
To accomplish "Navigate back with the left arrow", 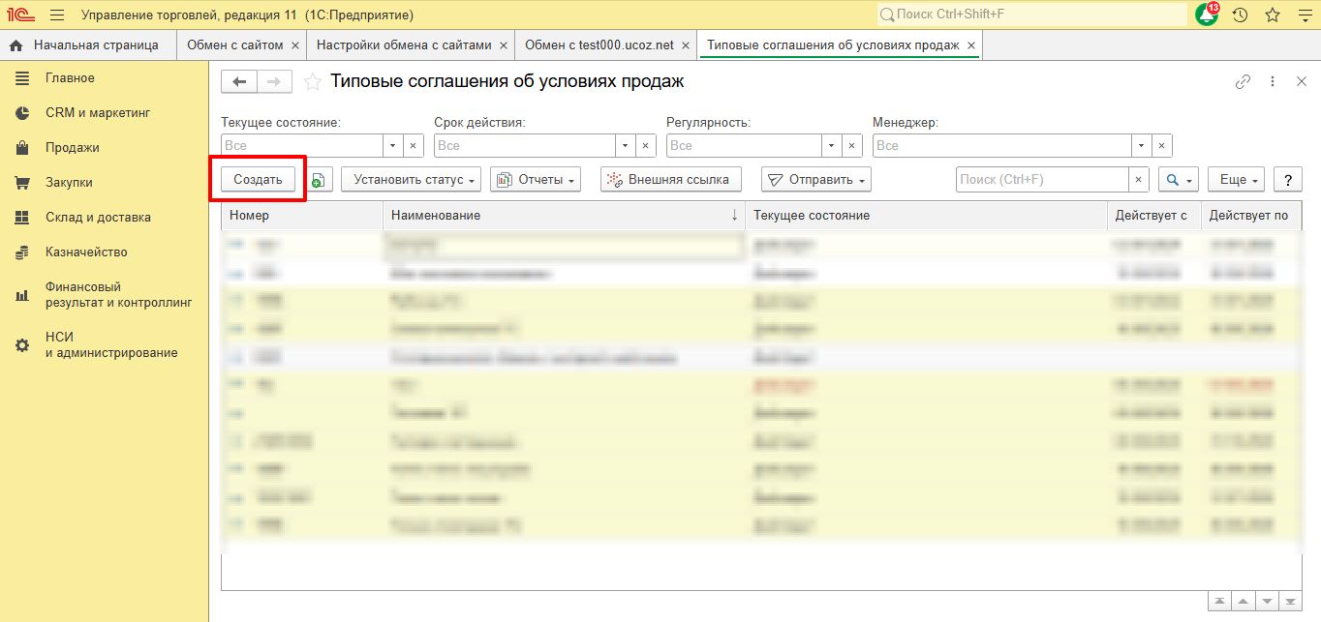I will point(239,82).
